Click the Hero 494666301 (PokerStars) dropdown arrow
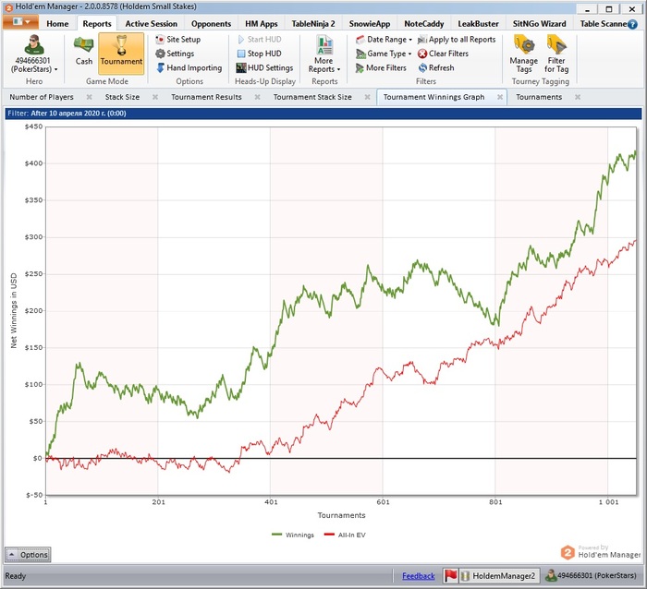 coord(56,69)
